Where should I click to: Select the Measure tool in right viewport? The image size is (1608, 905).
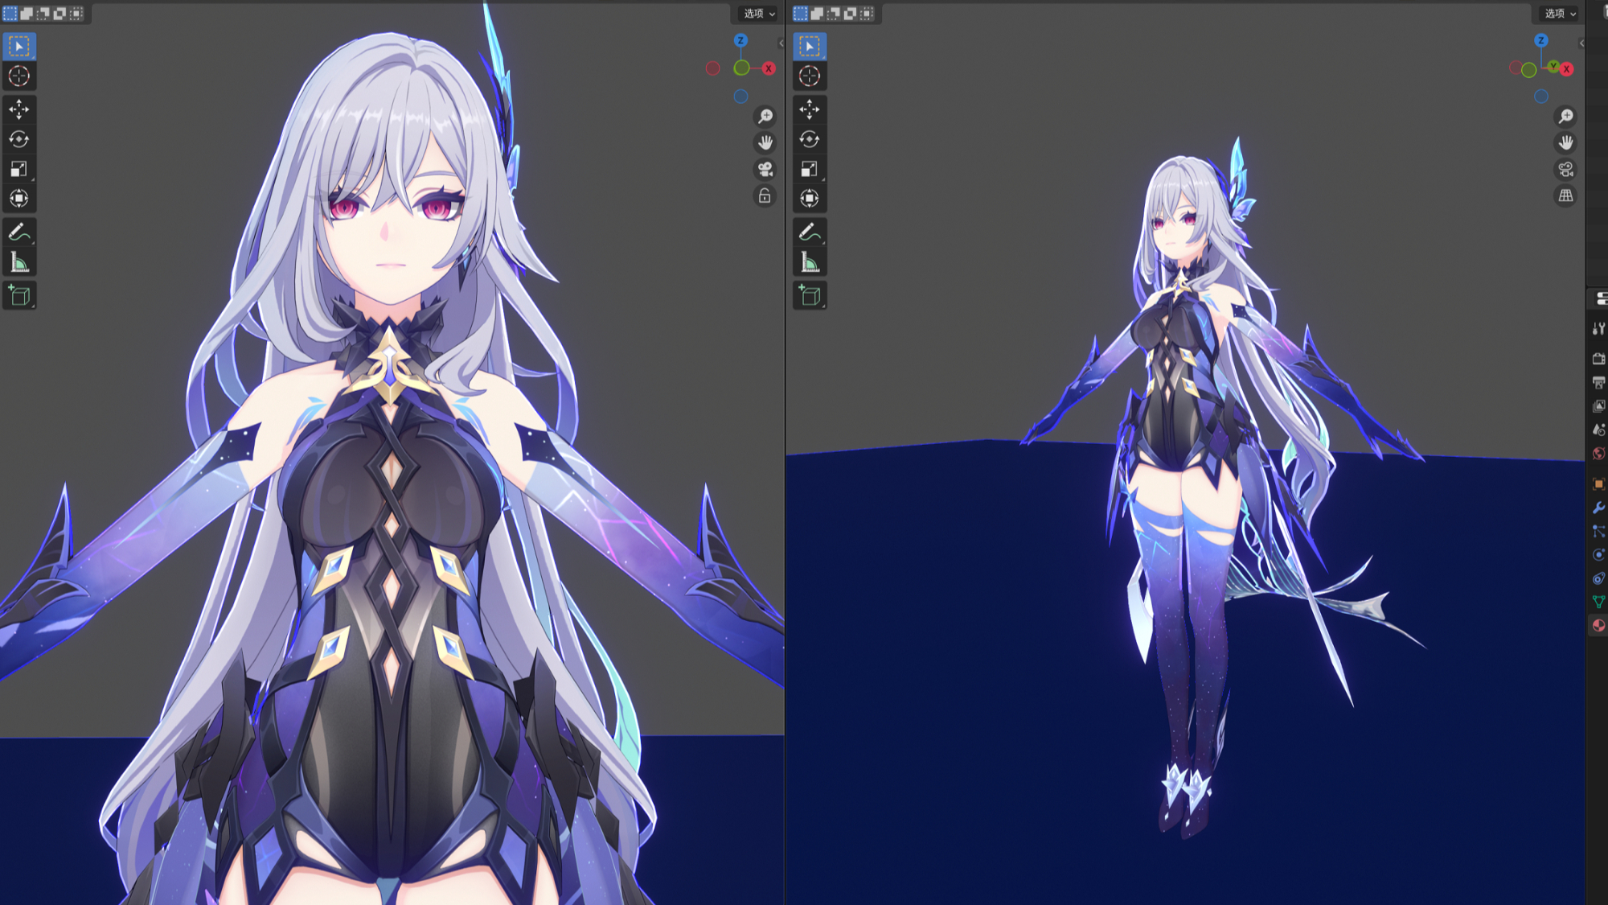click(810, 262)
